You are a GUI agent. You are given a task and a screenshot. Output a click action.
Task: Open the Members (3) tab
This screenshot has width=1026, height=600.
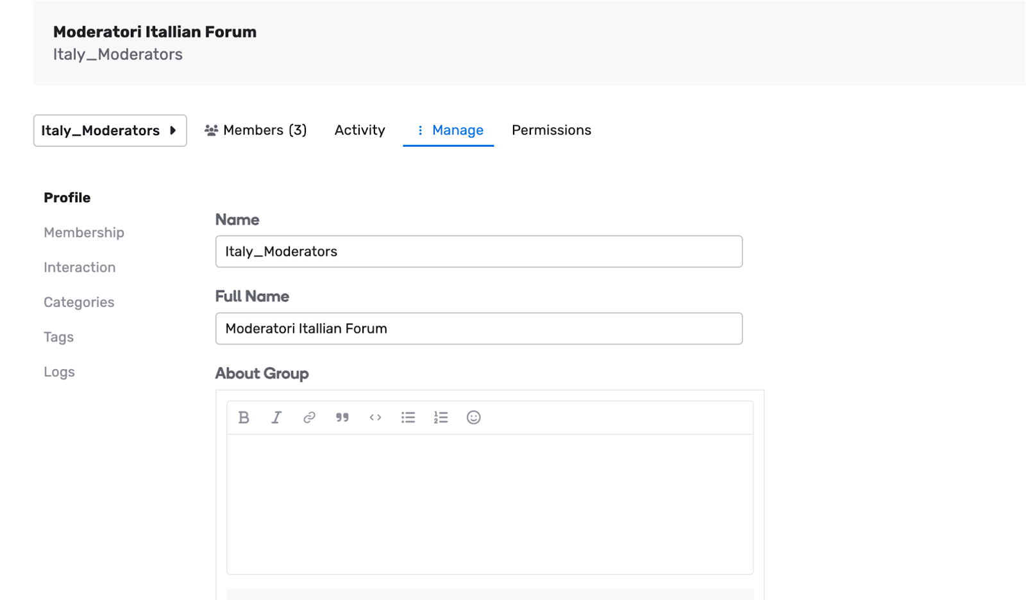point(256,130)
